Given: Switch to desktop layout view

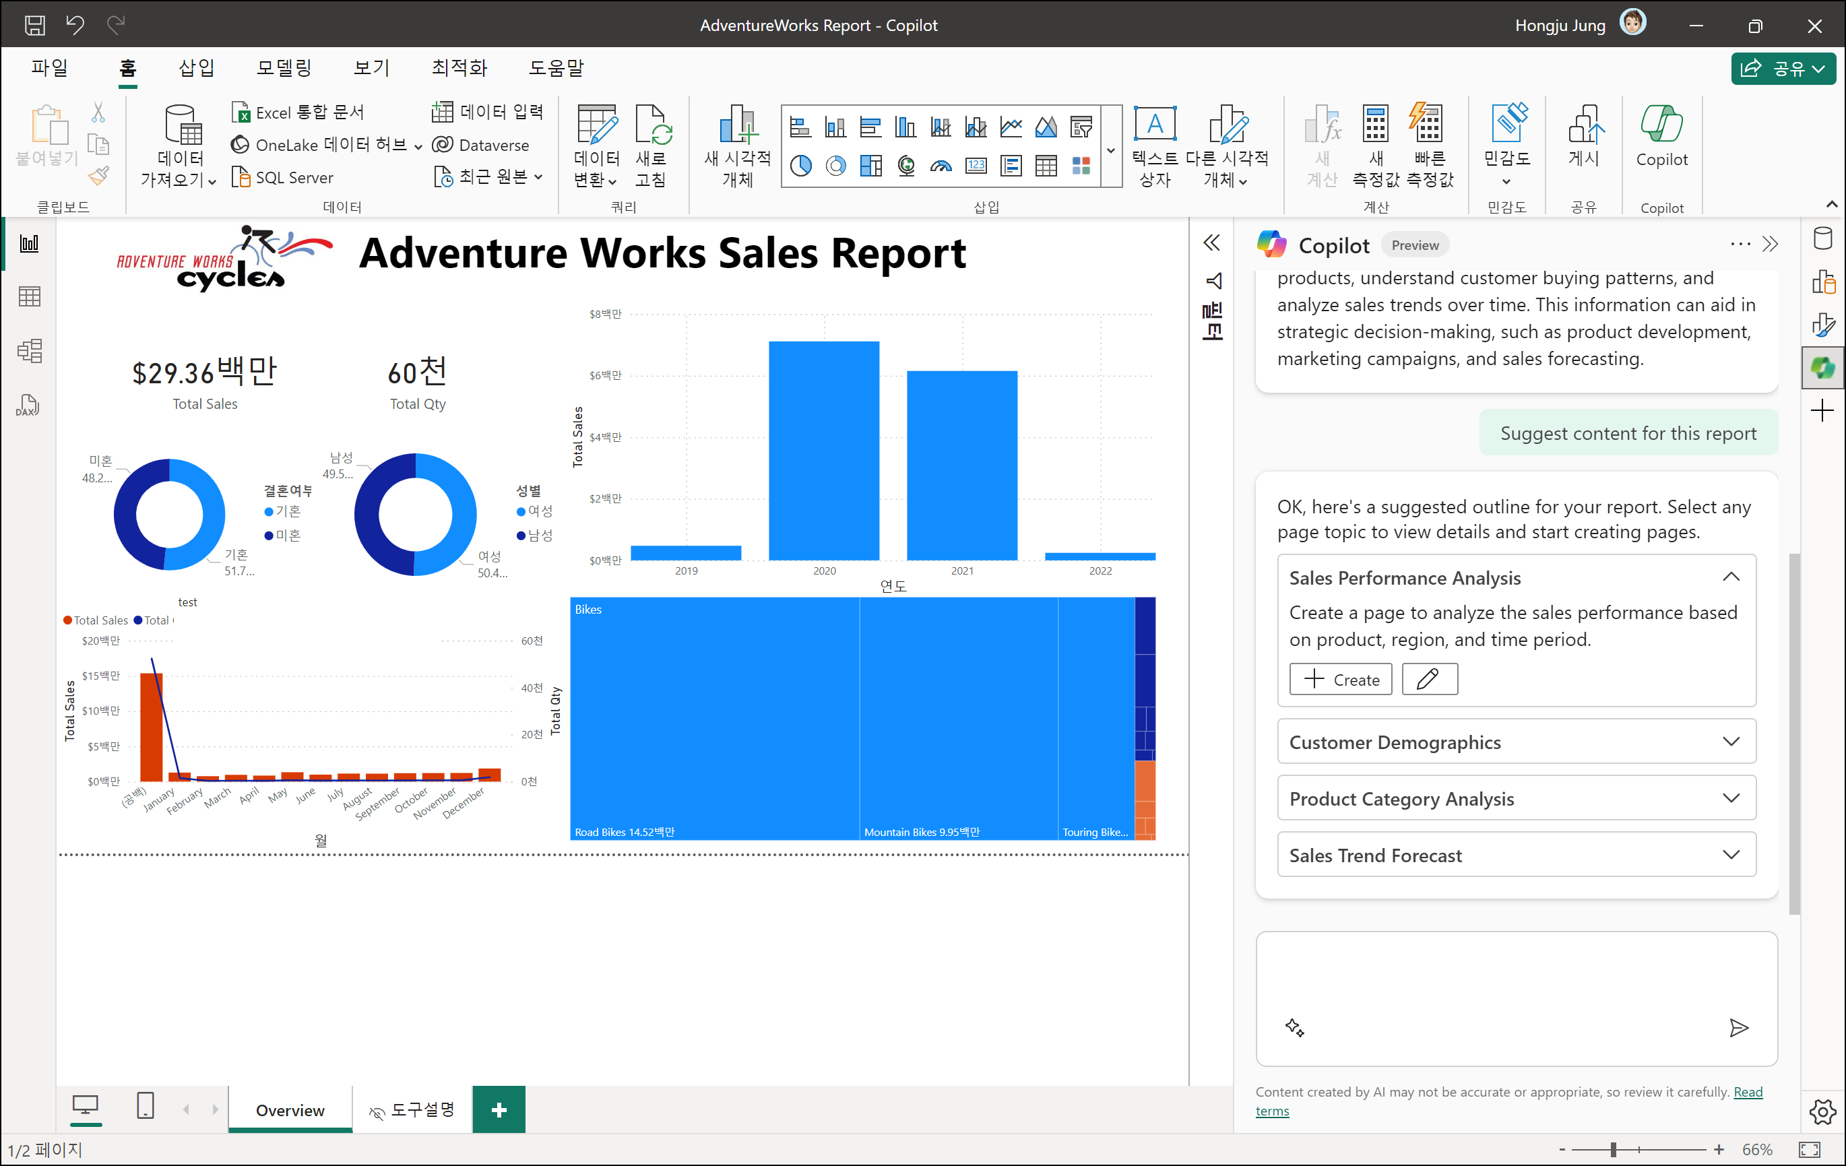Looking at the screenshot, I should point(85,1105).
